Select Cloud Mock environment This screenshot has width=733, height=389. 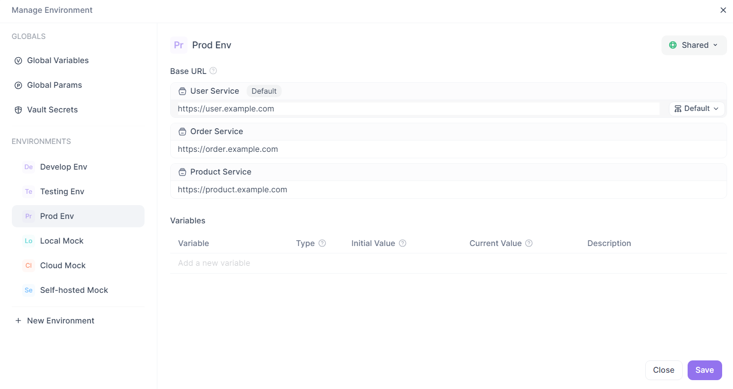point(78,265)
